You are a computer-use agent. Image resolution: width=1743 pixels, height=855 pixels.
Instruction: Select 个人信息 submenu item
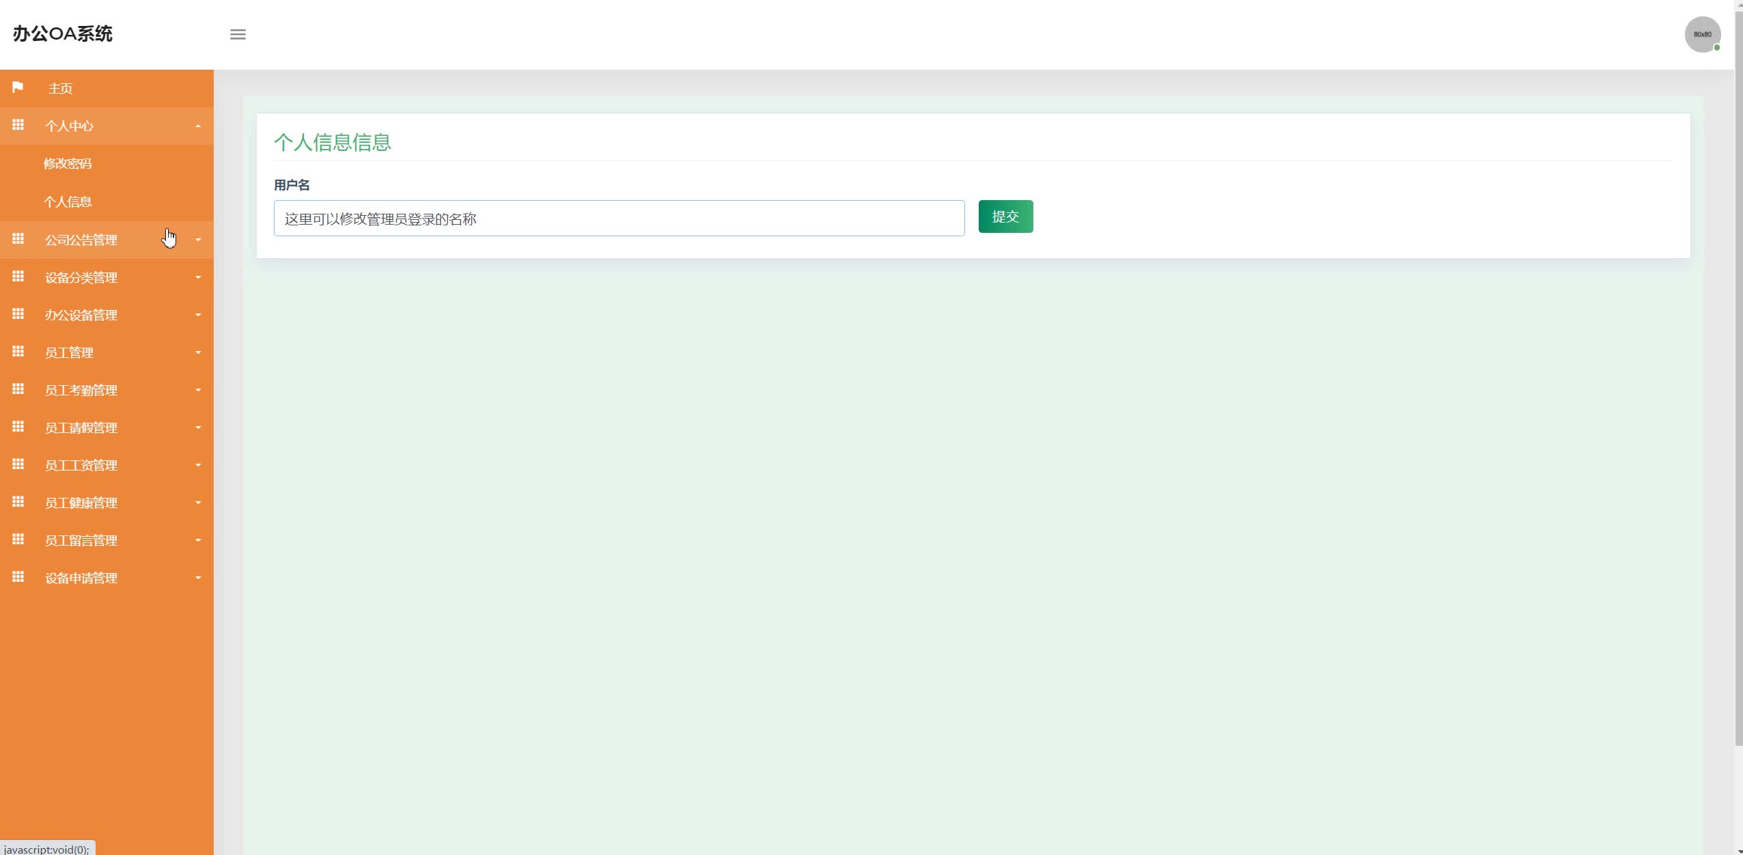[x=68, y=202]
